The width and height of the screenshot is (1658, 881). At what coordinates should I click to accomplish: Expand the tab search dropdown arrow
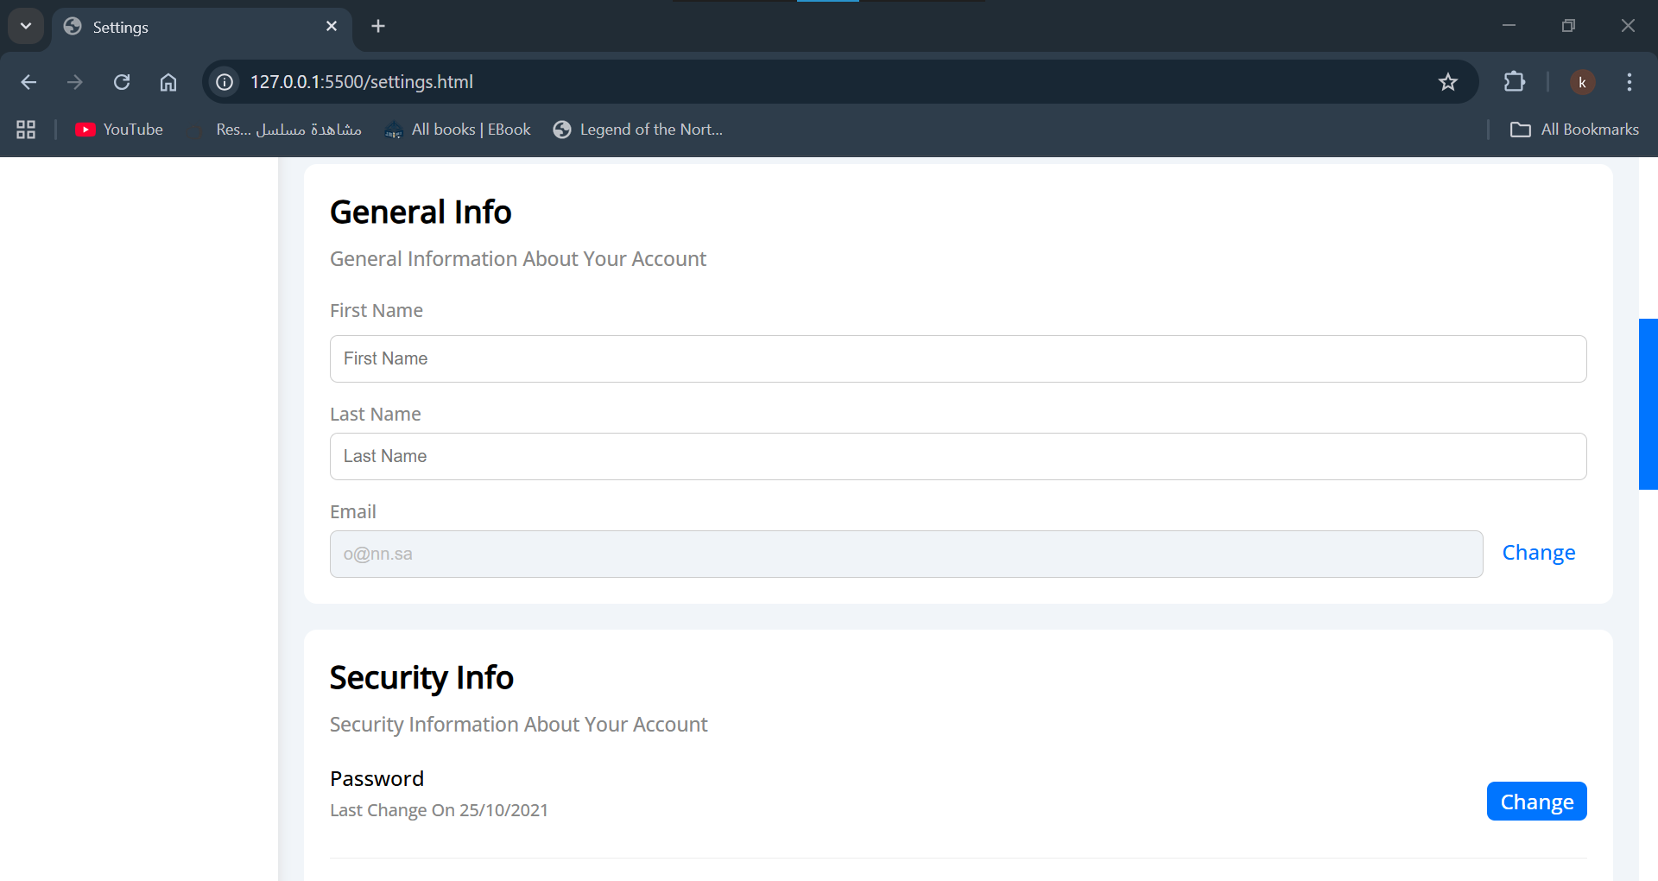tap(26, 26)
